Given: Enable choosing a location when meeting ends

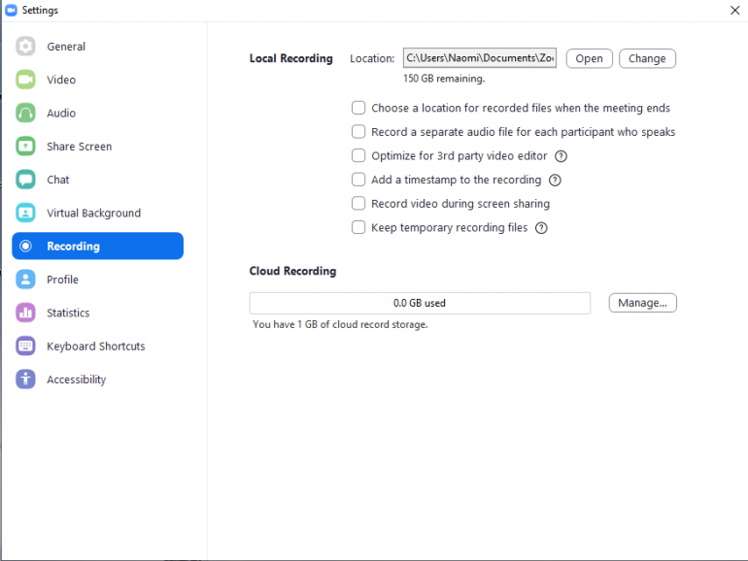Looking at the screenshot, I should (x=358, y=108).
